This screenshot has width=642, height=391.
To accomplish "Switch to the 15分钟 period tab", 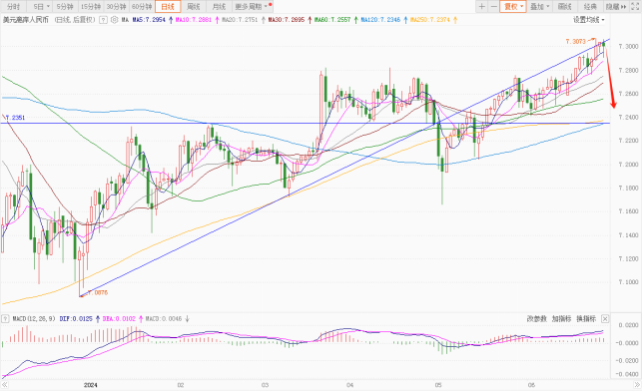I will 91,7.
